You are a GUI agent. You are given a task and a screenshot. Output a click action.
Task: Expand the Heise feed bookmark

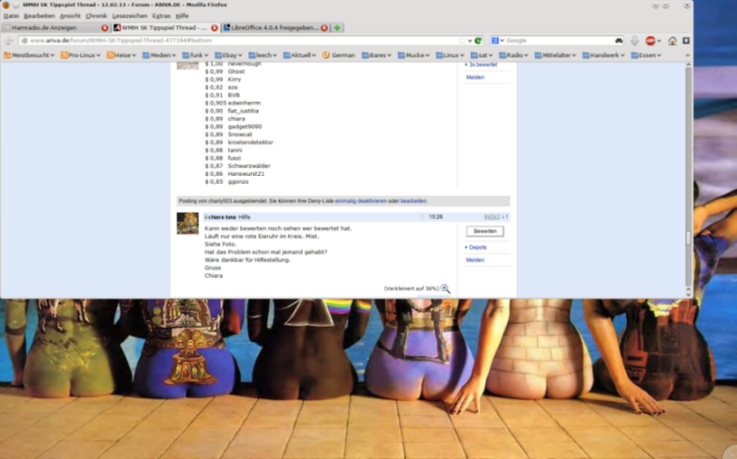(122, 55)
